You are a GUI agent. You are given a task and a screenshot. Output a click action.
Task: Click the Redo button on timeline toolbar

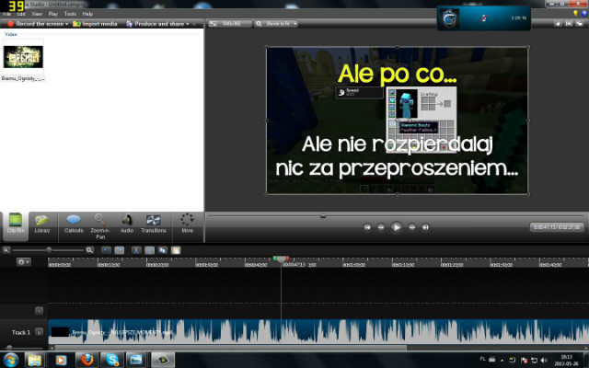pyautogui.click(x=120, y=250)
